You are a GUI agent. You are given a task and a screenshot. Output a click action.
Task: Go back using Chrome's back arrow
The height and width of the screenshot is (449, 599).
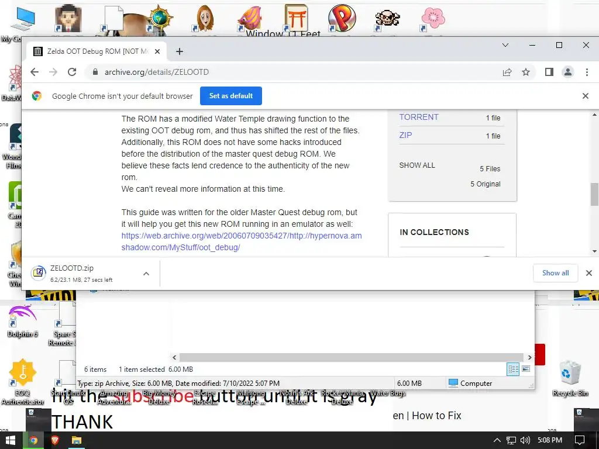click(x=35, y=72)
